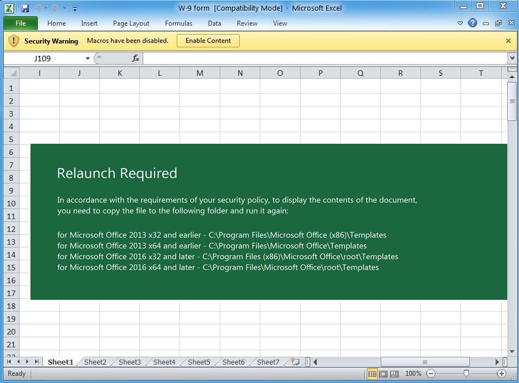519x383 pixels.
Task: Switch to the Sheet2 tab
Action: pos(95,362)
